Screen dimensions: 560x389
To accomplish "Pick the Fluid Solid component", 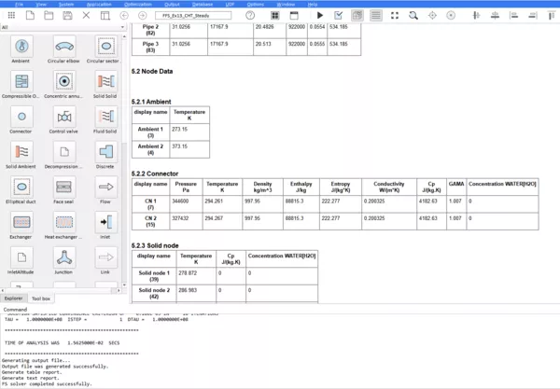I will (106, 117).
